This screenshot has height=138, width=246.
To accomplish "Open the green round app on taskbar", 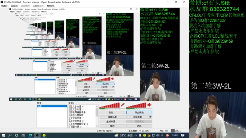I will 44,135.
